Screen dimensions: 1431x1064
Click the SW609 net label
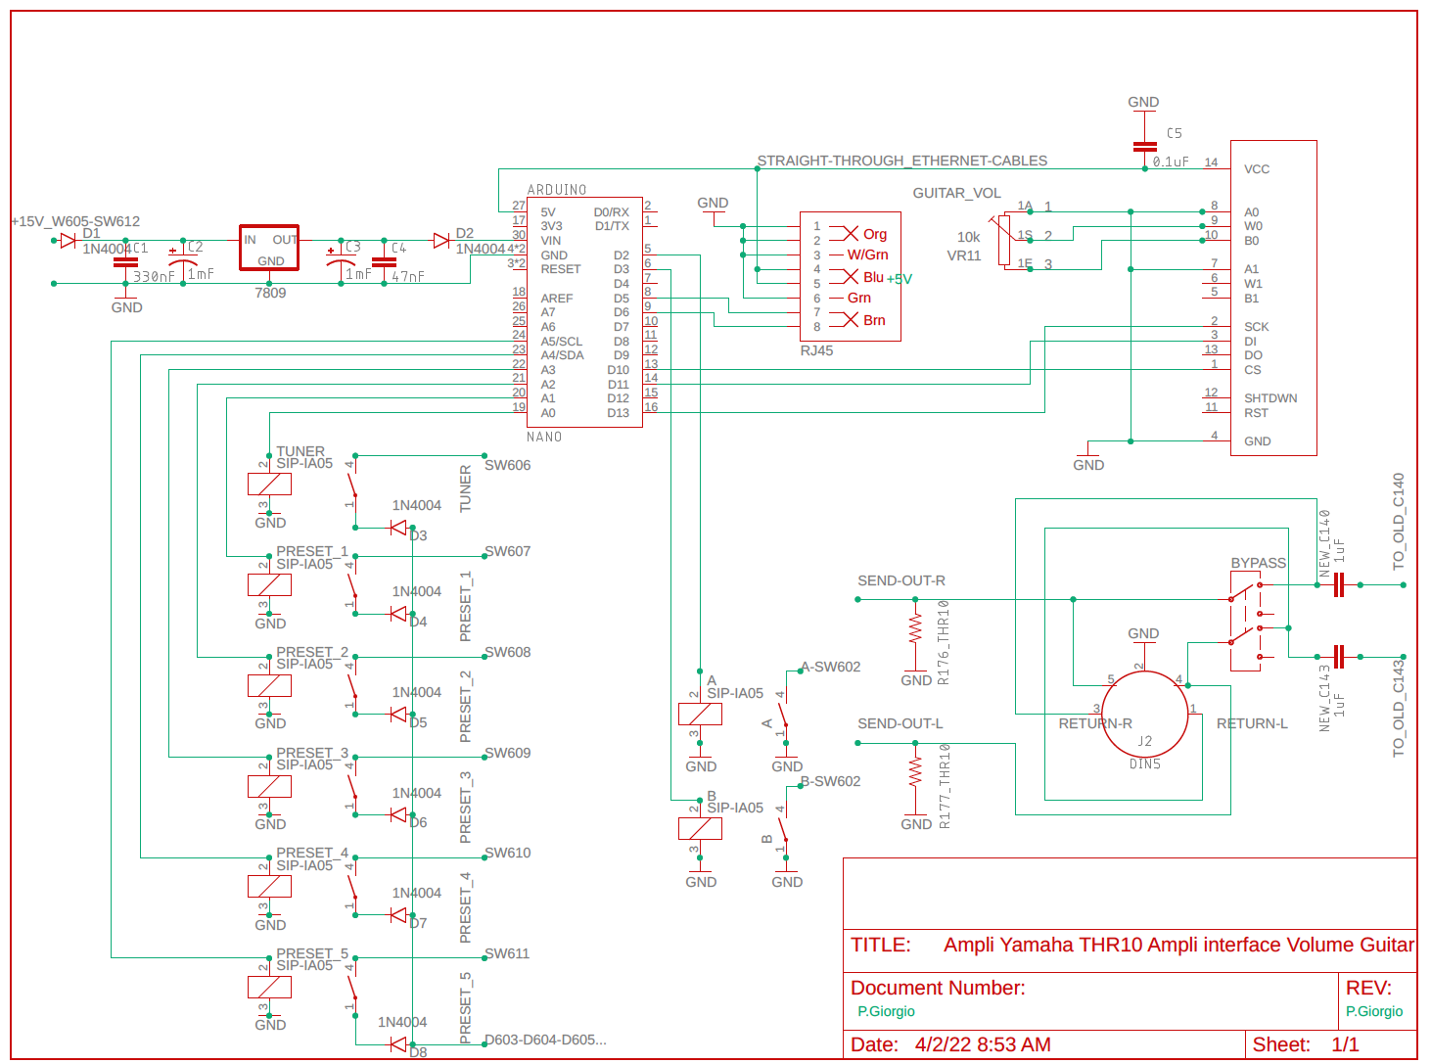pyautogui.click(x=507, y=753)
